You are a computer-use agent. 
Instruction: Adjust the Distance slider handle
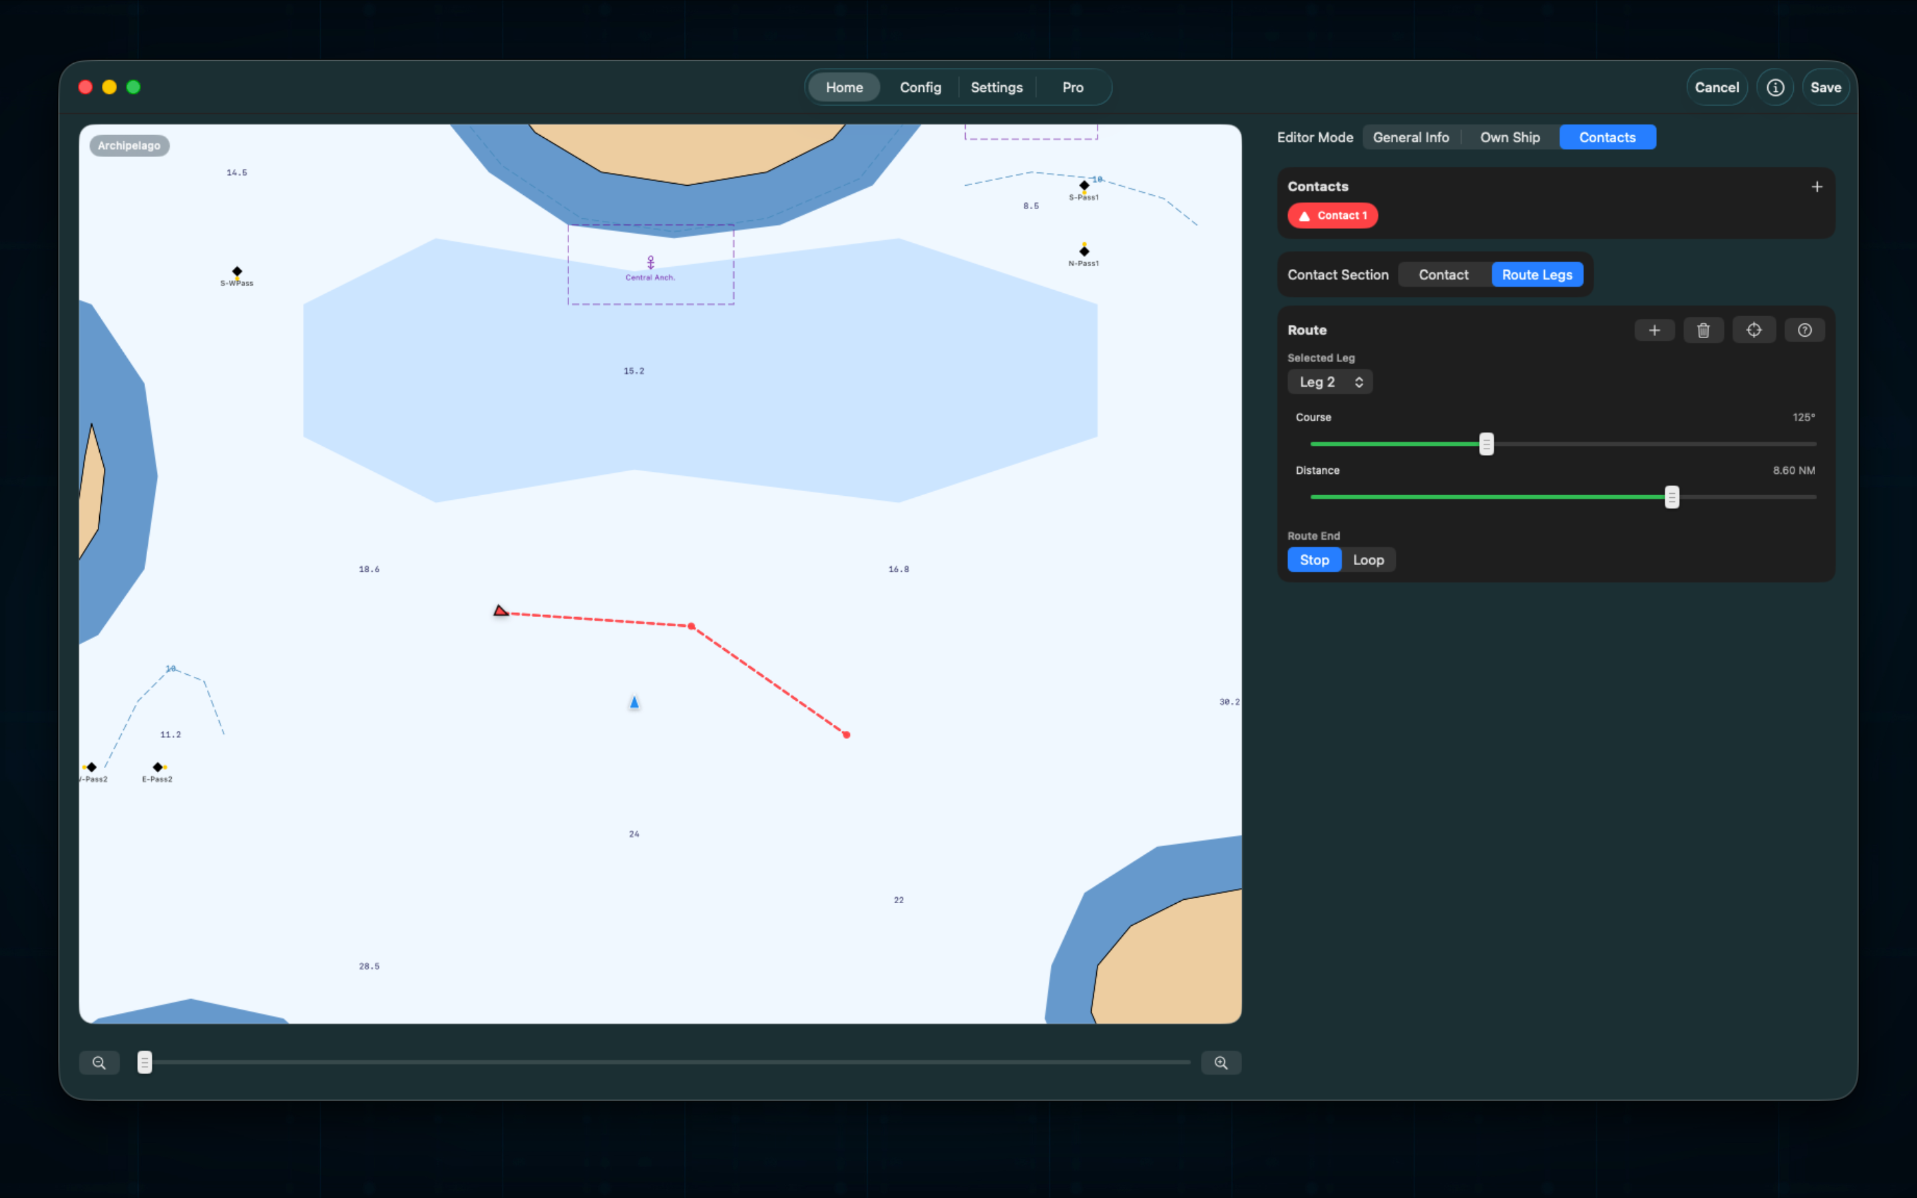click(1671, 497)
